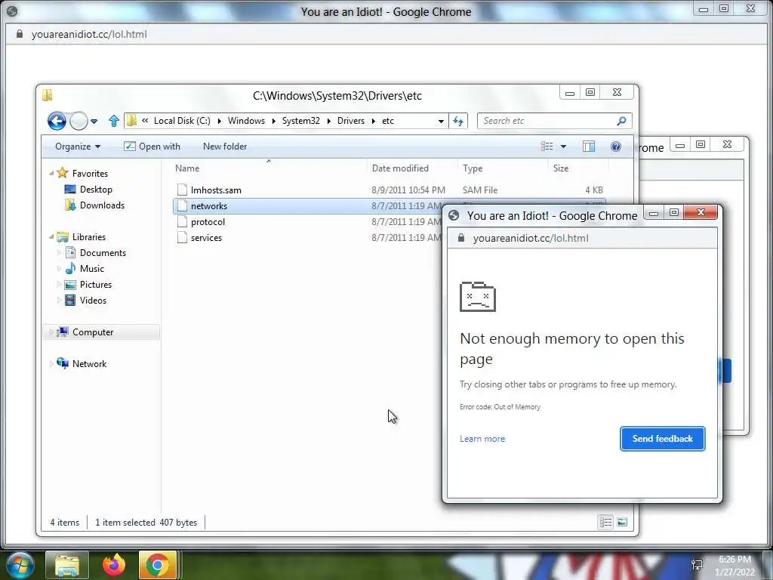
Task: Click Drivers in the address breadcrumb
Action: (x=351, y=121)
